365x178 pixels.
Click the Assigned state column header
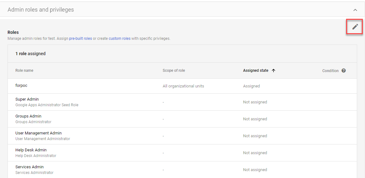pyautogui.click(x=256, y=71)
